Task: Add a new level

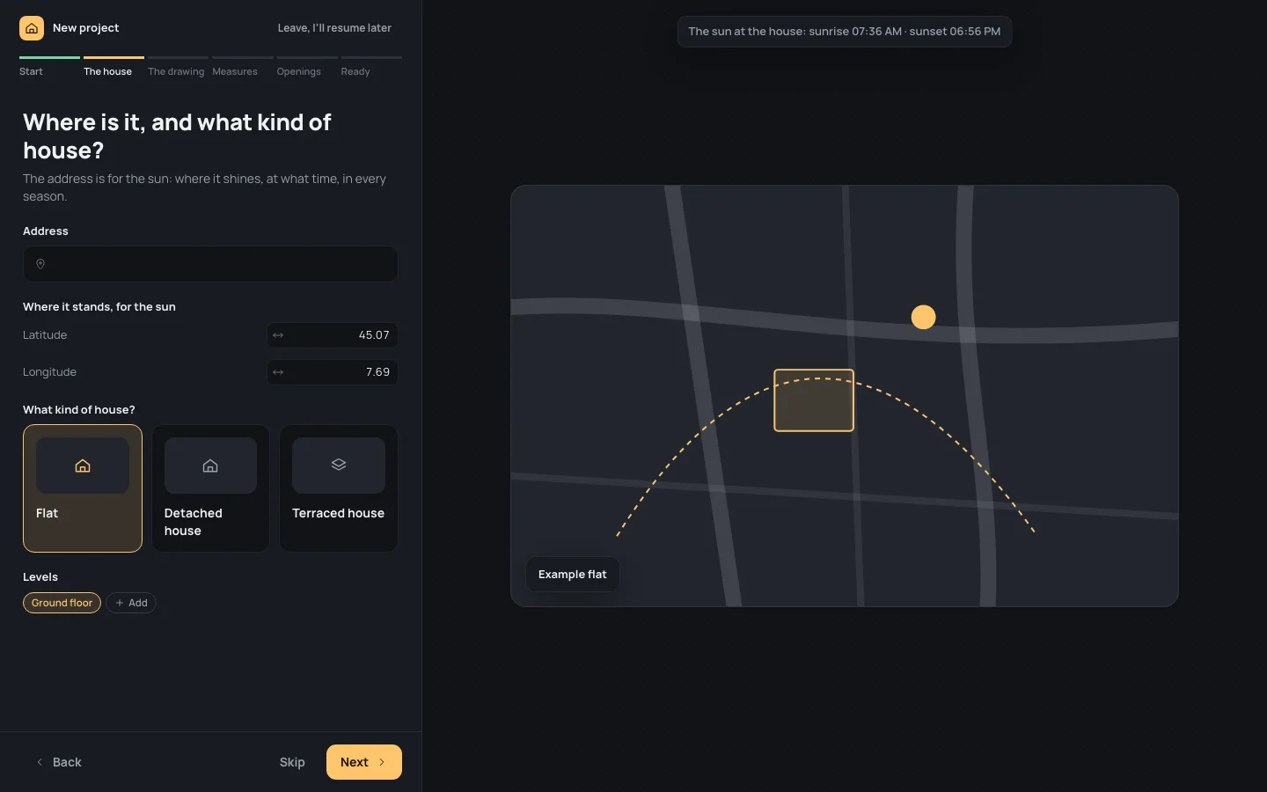Action: pyautogui.click(x=131, y=603)
